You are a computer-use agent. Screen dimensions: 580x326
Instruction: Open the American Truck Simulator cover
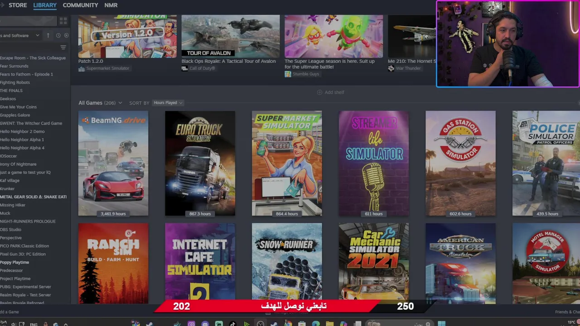tap(460, 264)
